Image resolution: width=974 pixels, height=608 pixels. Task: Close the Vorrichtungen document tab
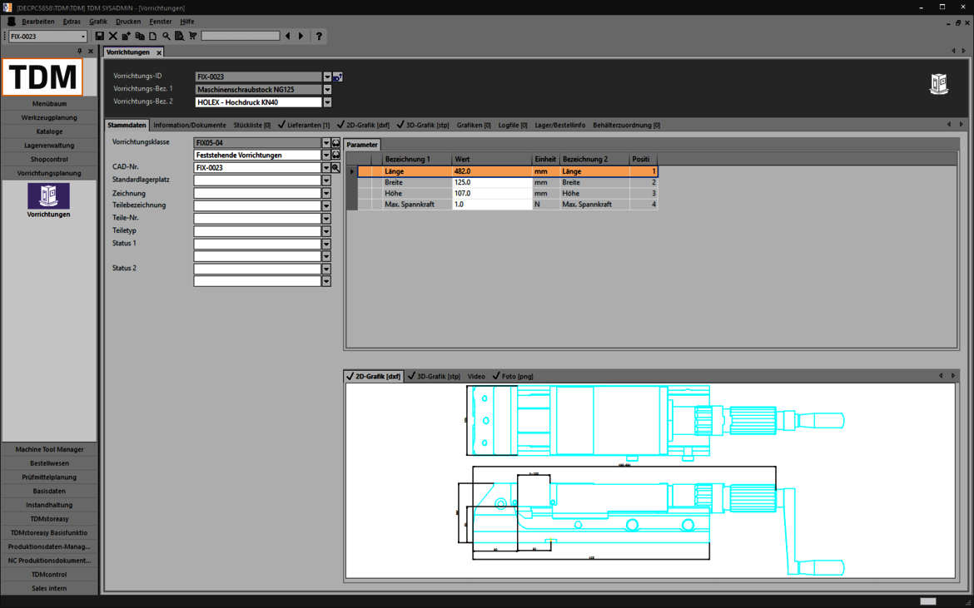(159, 52)
